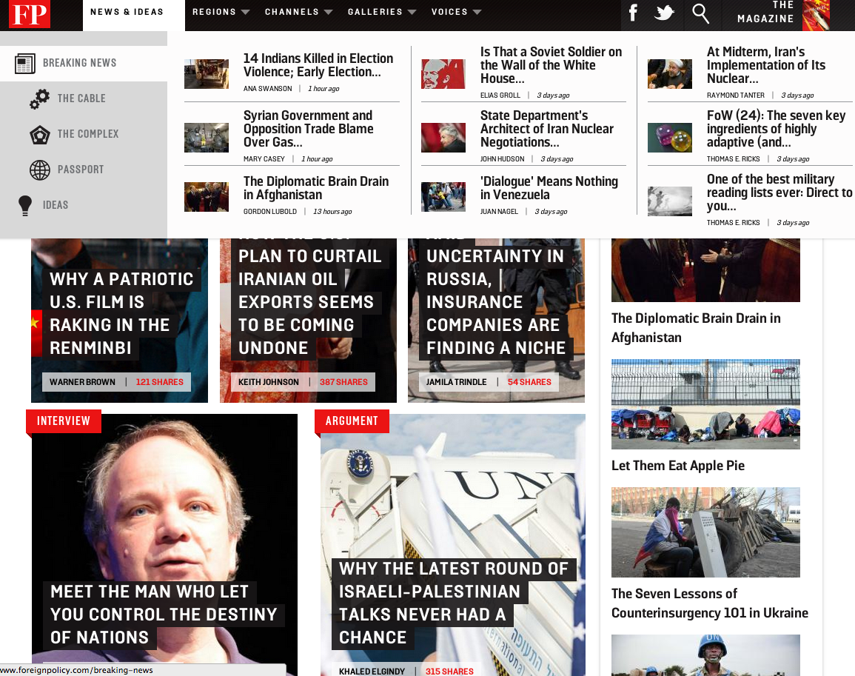This screenshot has width=855, height=676.
Task: Open the Facebook page icon
Action: click(633, 13)
